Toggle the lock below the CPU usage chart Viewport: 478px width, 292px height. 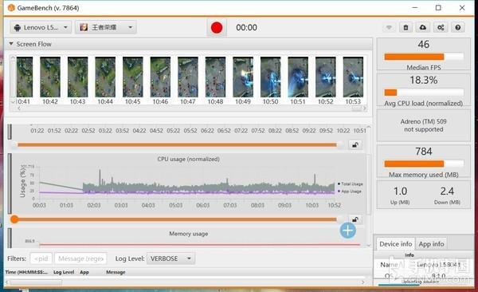pos(355,219)
